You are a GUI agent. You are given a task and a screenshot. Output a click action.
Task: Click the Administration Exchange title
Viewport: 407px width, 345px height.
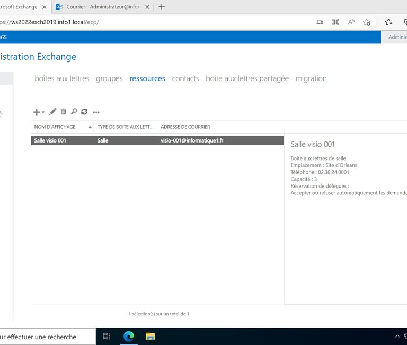tap(38, 57)
